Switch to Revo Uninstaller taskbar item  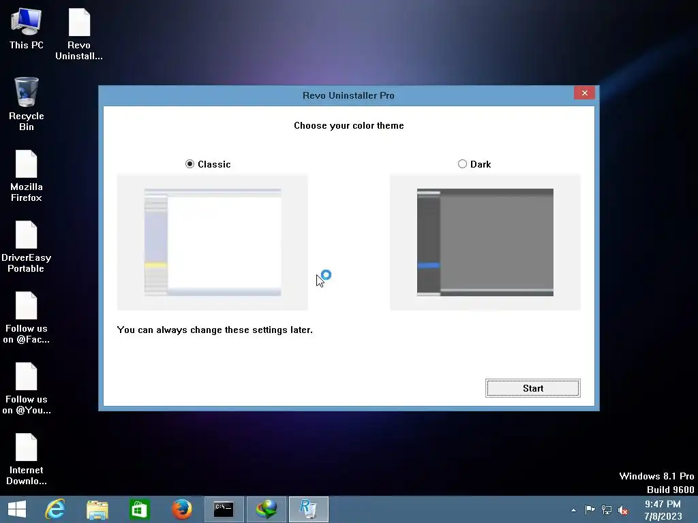point(309,509)
